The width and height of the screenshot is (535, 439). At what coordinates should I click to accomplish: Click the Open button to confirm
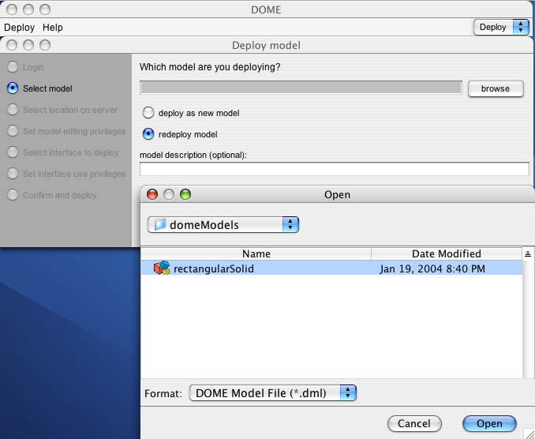tap(489, 424)
